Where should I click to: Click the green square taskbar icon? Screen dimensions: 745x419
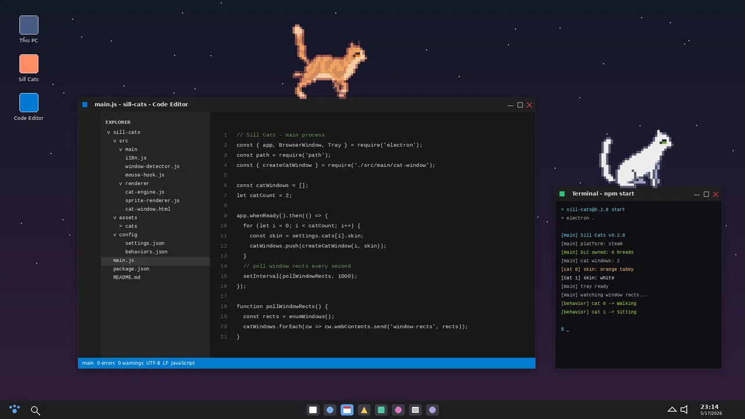381,410
